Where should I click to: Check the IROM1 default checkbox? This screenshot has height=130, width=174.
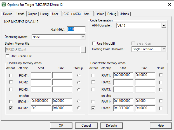coord(11,102)
